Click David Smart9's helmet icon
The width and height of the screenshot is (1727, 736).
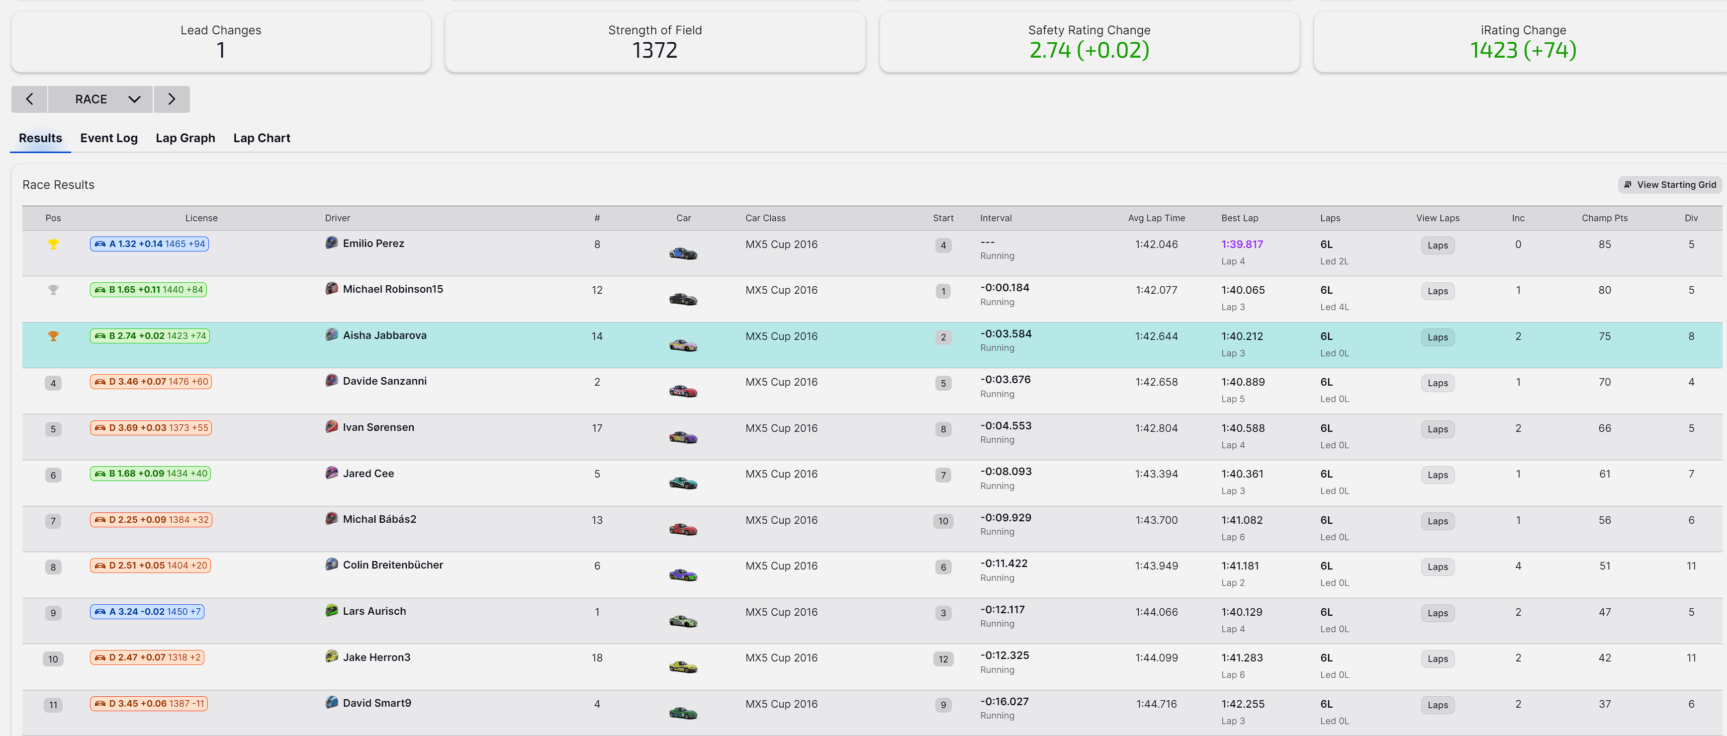pos(331,702)
